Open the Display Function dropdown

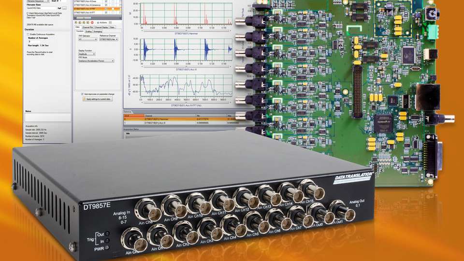tap(87, 54)
